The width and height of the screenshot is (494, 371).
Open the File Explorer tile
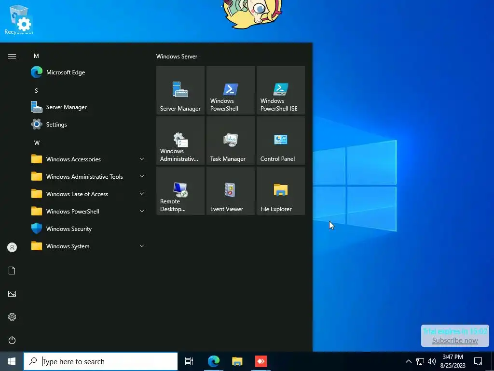(x=281, y=190)
